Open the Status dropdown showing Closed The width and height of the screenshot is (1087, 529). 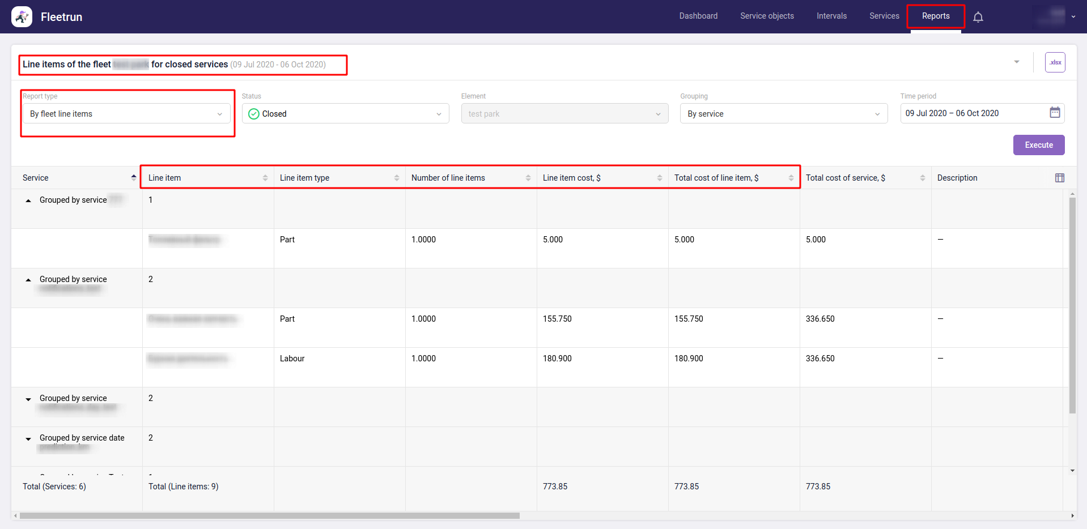coord(345,114)
